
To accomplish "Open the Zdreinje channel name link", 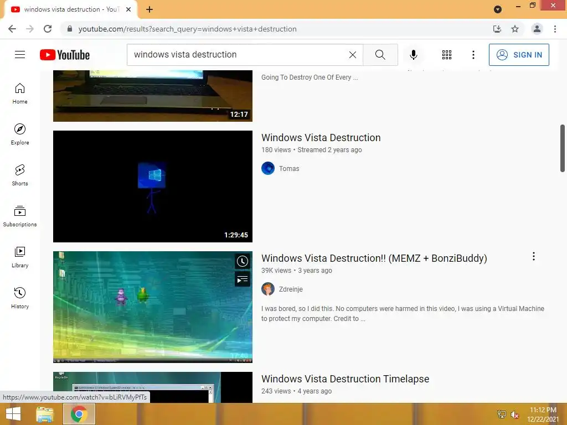I will 291,289.
